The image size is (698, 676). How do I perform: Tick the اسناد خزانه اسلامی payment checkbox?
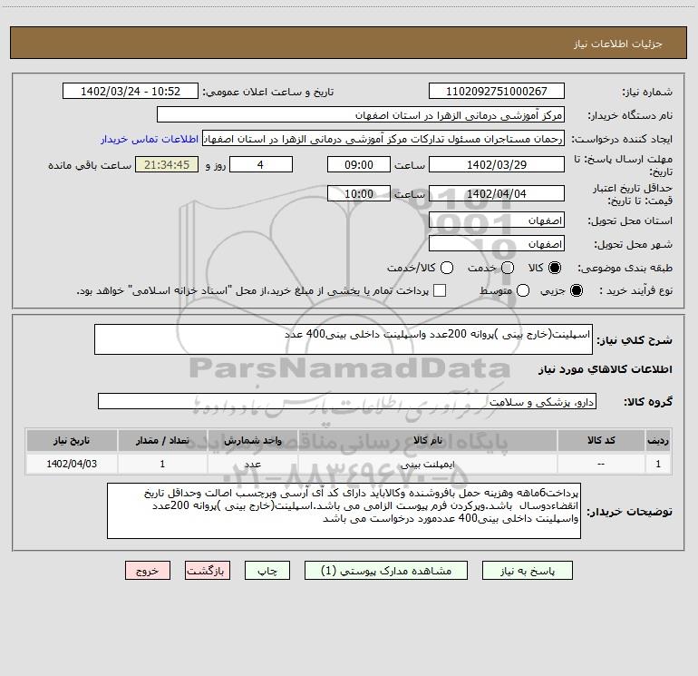(440, 290)
